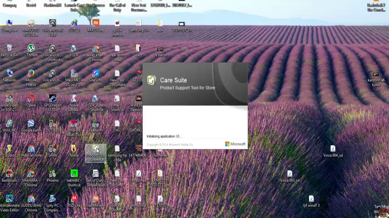The height and width of the screenshot is (218, 389).
Task: Launch VolcanoTool 2.5.8 icon
Action: 53,28
